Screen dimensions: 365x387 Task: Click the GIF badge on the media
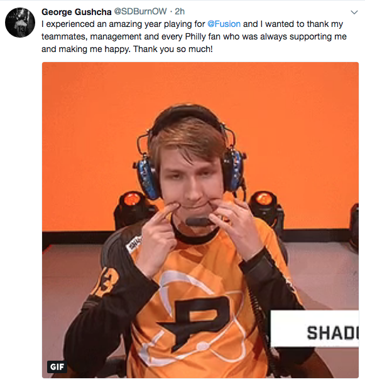point(57,367)
